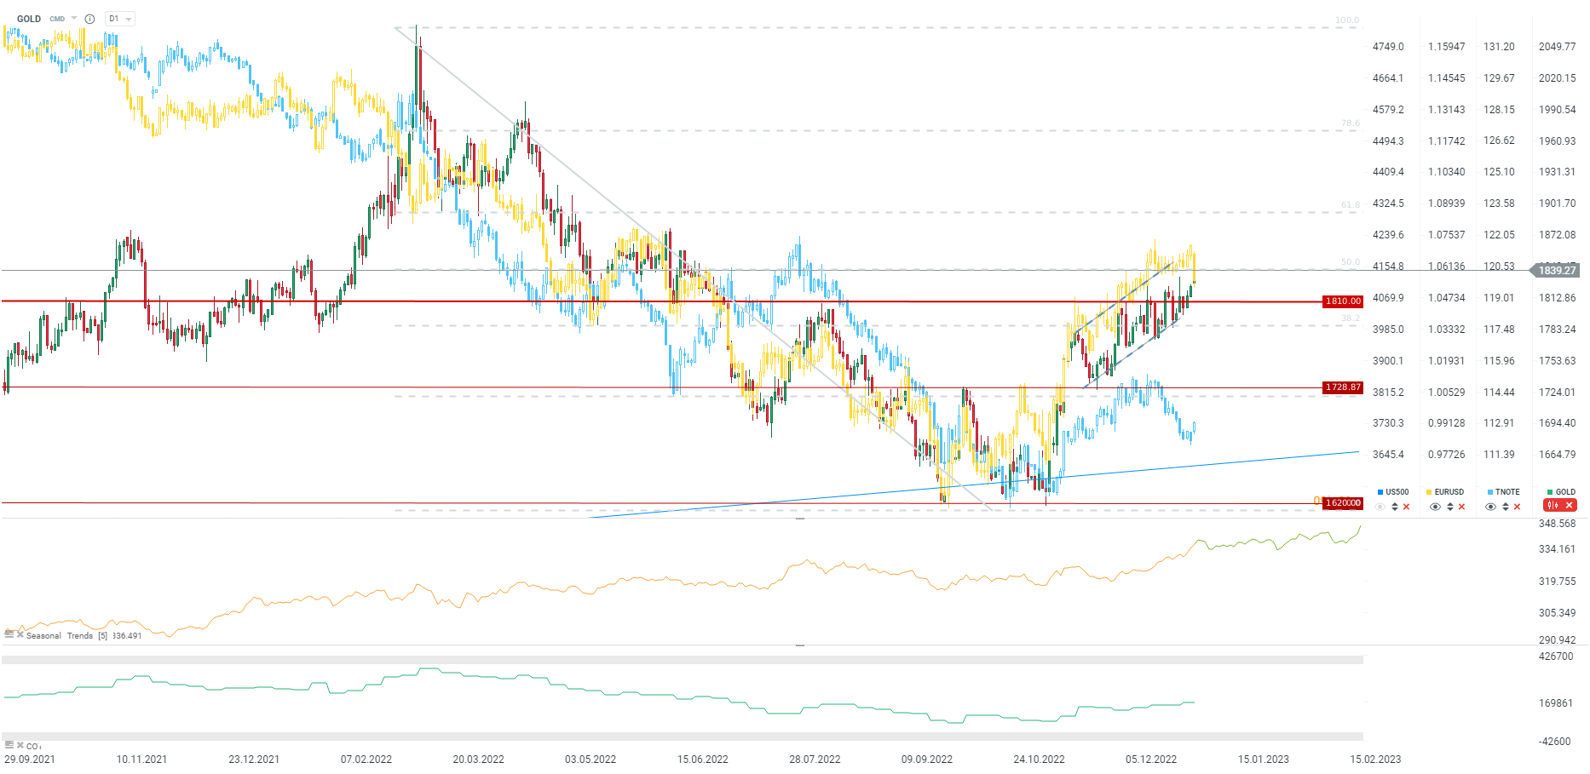Toggle visibility of US500 overlay
The height and width of the screenshot is (774, 1590).
[x=1380, y=507]
